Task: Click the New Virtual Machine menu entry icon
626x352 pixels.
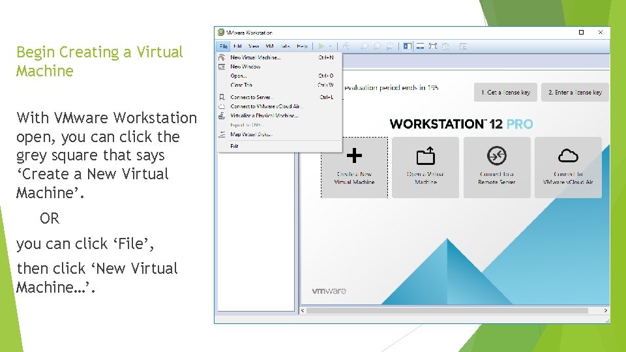Action: point(222,57)
